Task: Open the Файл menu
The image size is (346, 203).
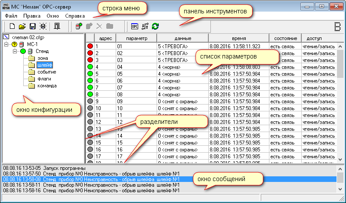Action: click(x=12, y=16)
